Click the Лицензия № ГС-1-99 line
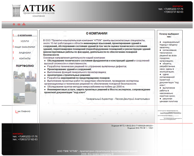Image resolution: width=194 pixels, height=156 pixels. [x=132, y=126]
